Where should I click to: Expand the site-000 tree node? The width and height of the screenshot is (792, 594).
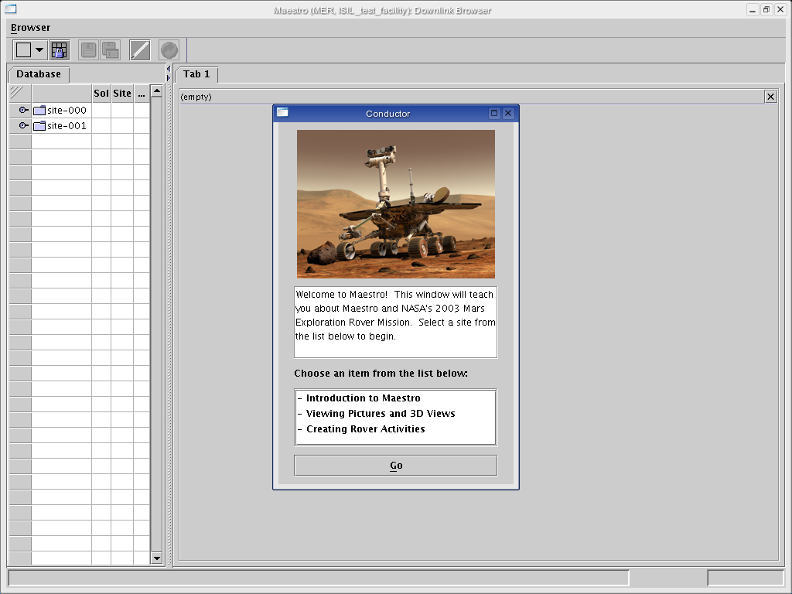[x=23, y=110]
